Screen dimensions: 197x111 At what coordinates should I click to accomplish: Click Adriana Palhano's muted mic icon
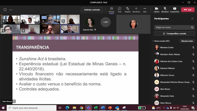pos(193,68)
